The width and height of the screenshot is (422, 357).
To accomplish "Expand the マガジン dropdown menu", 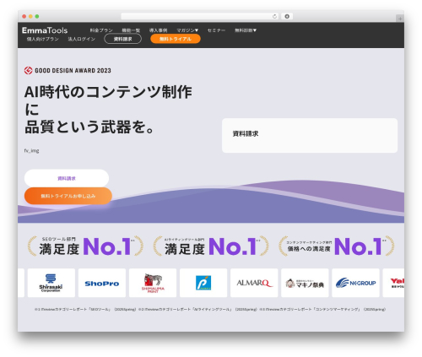I will click(x=187, y=30).
